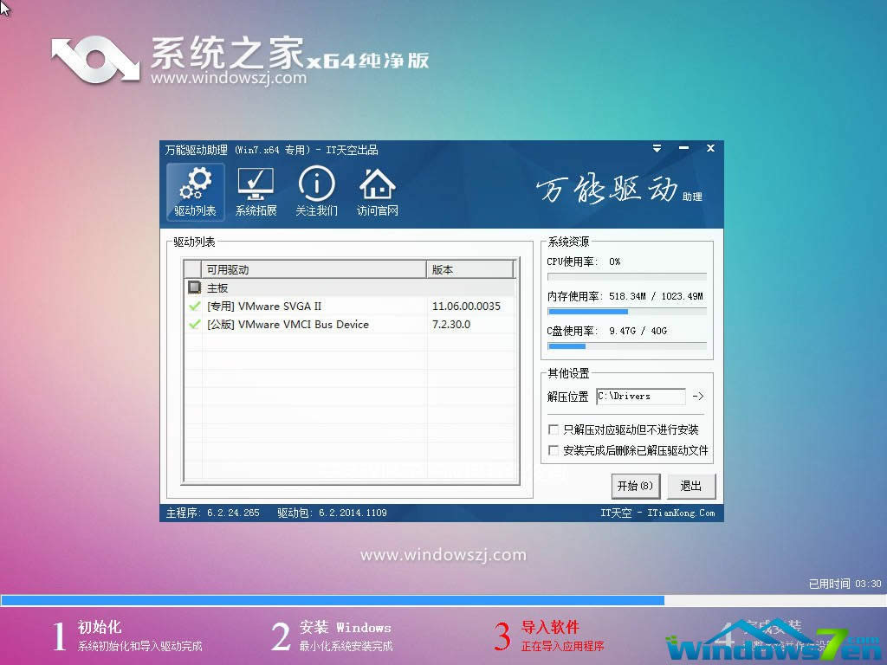Click the motherboard icon beside 主板
The width and height of the screenshot is (887, 665).
tap(194, 287)
